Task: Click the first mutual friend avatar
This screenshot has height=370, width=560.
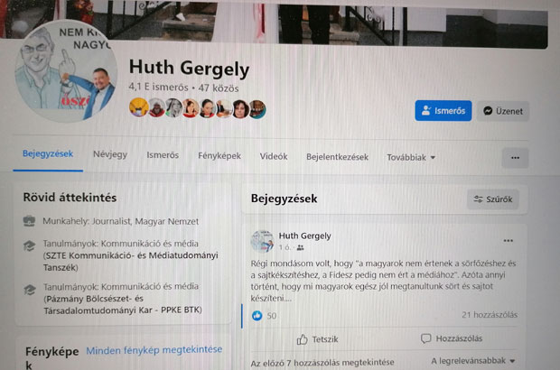Action: pyautogui.click(x=138, y=107)
